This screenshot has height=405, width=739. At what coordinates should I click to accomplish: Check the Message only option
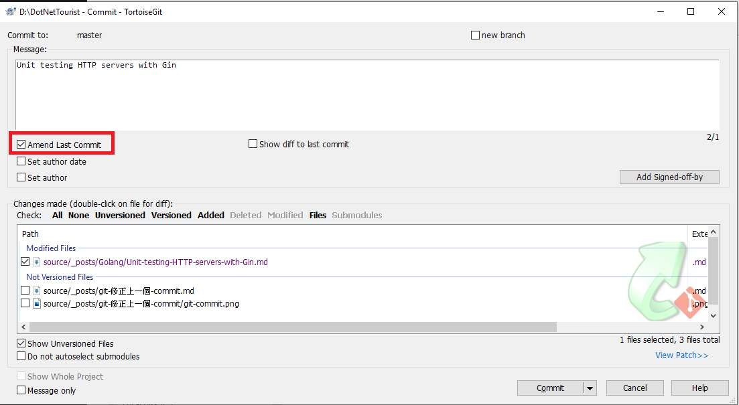21,390
